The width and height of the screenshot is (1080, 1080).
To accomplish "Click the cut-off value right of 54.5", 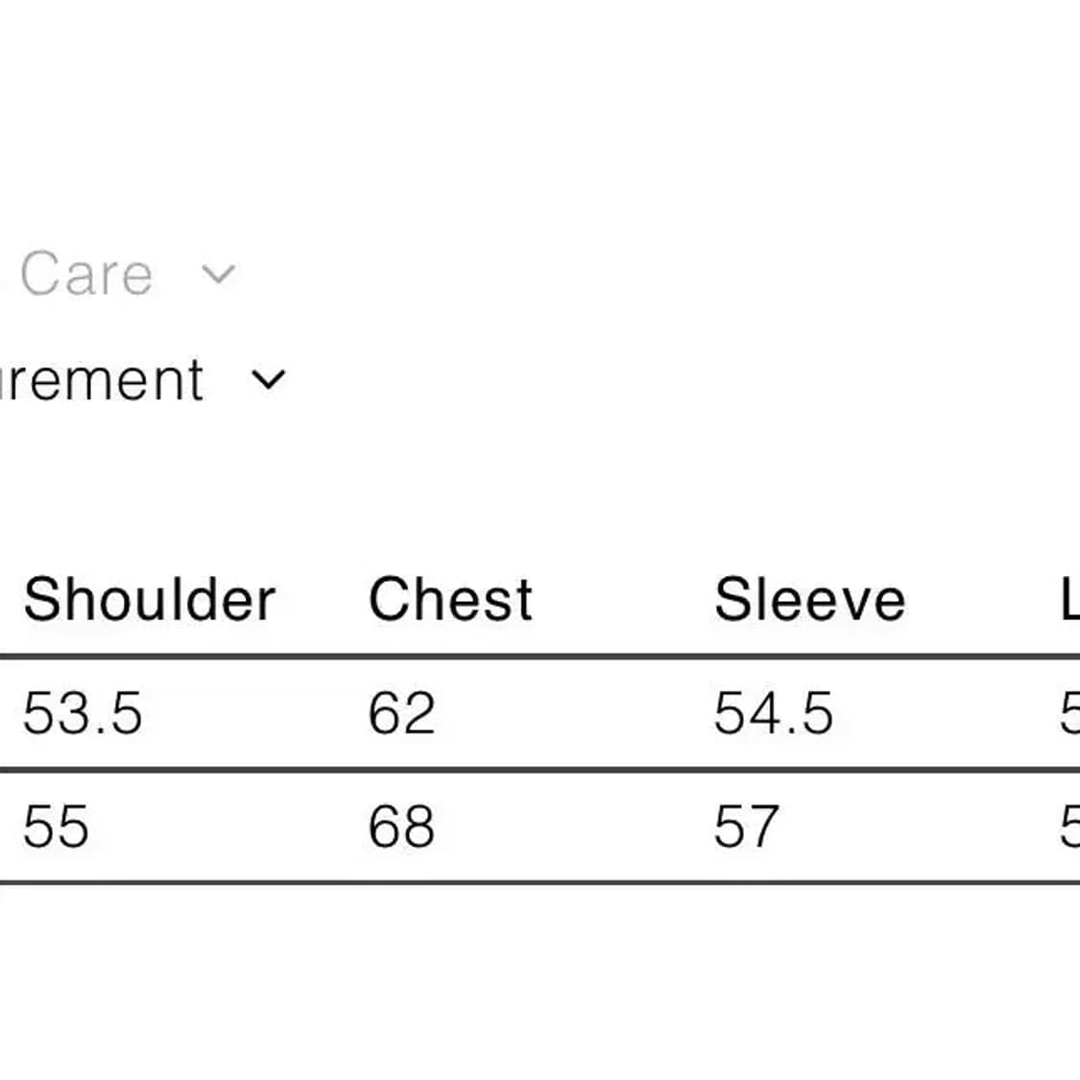I will 1069,714.
